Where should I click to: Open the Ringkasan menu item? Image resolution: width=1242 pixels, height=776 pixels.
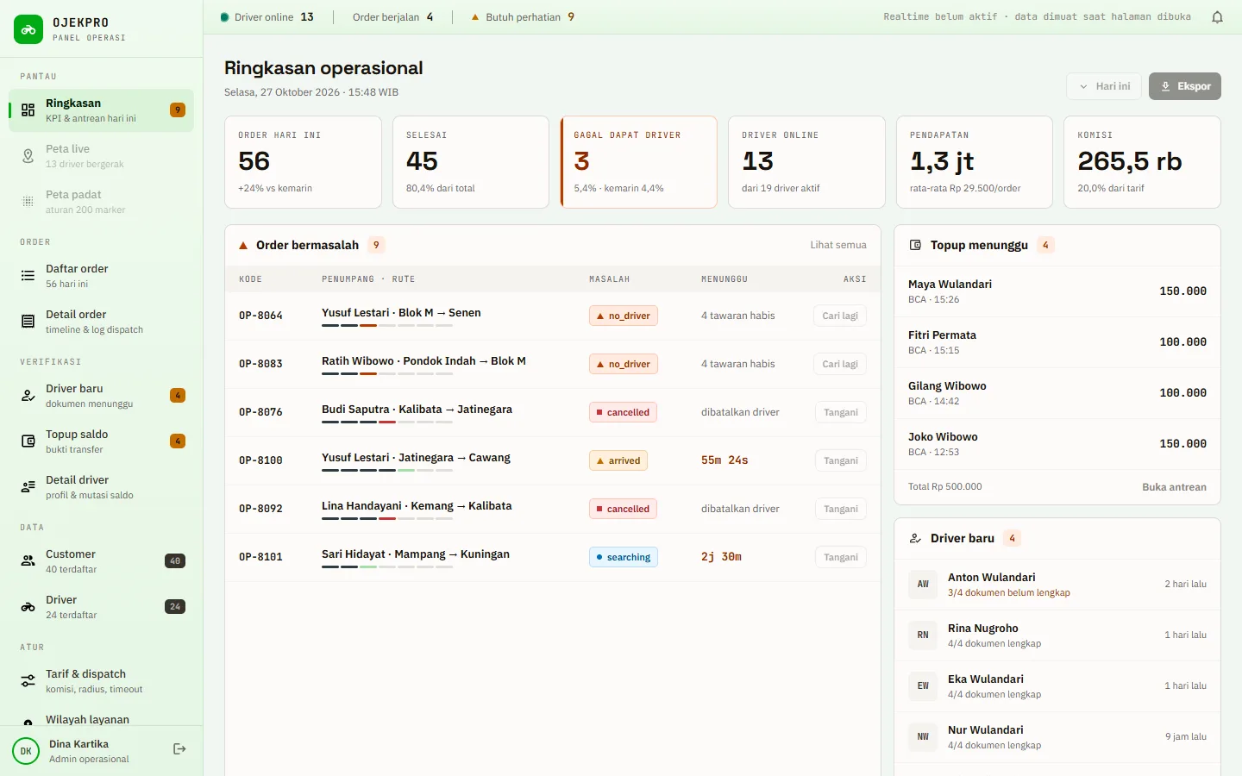pyautogui.click(x=101, y=110)
